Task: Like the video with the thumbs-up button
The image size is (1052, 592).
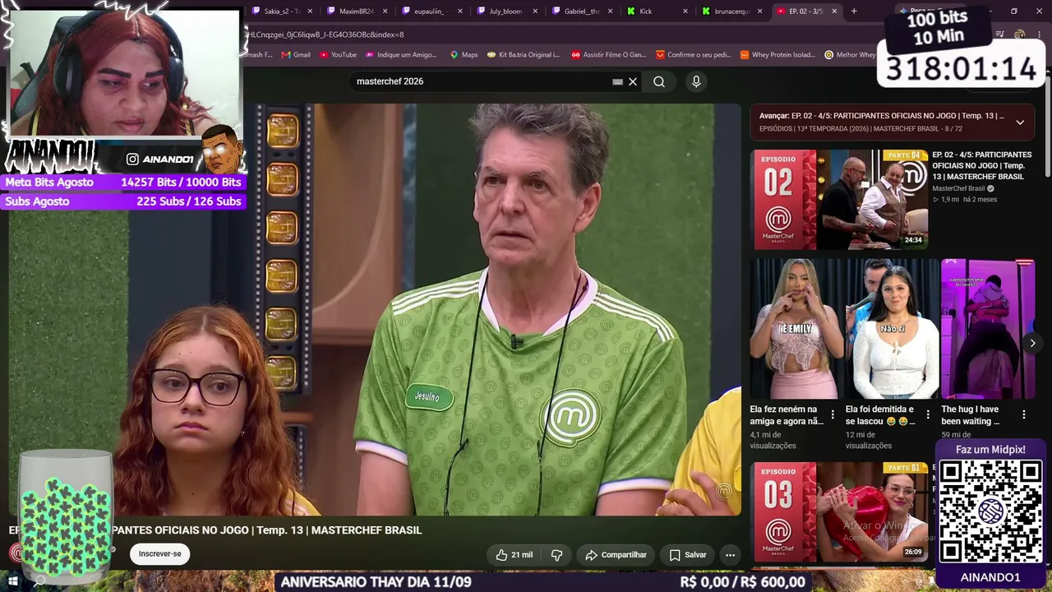Action: coord(514,555)
